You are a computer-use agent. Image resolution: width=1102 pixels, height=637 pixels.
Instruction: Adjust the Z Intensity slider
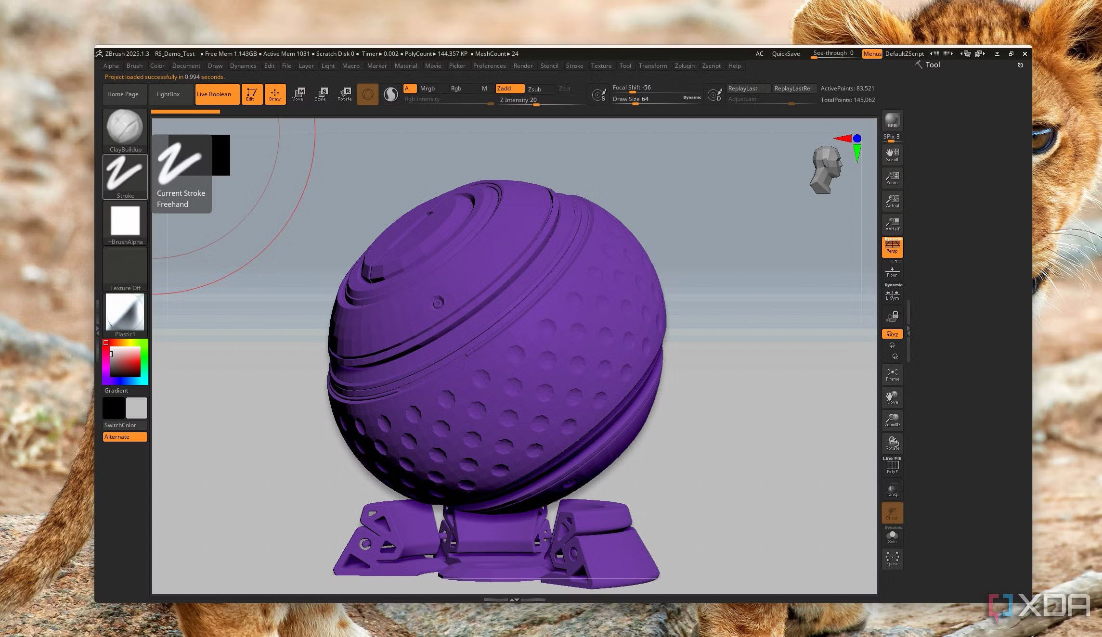541,100
